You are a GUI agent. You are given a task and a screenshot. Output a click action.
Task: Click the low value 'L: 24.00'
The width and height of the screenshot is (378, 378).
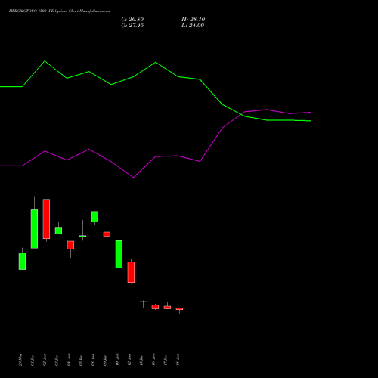(193, 26)
